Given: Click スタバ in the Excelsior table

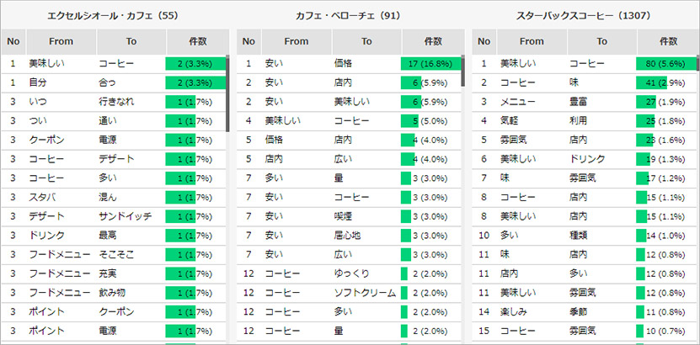Looking at the screenshot, I should pyautogui.click(x=42, y=198).
